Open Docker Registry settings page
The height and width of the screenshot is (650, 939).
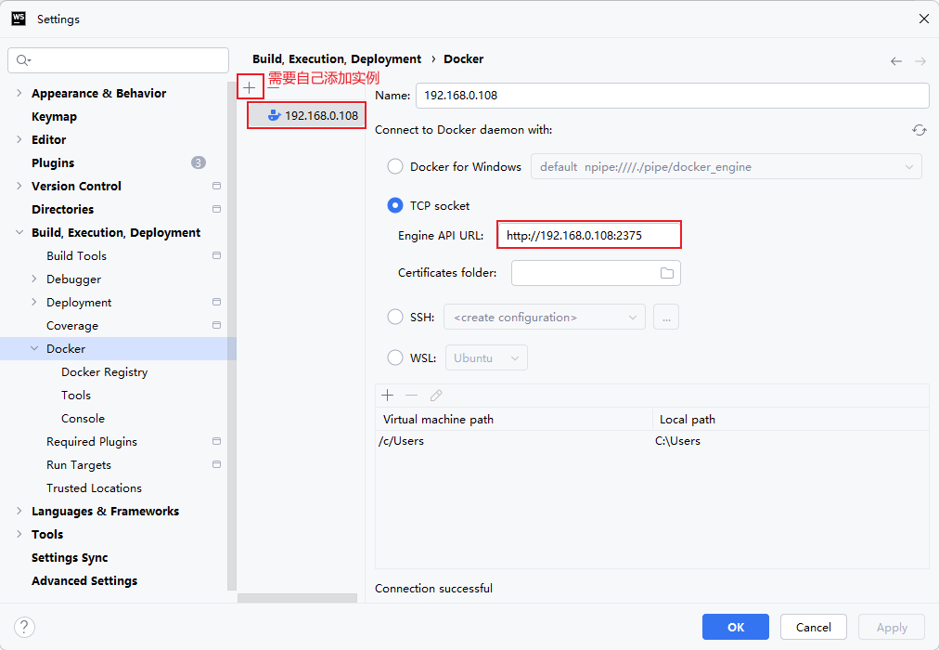tap(104, 372)
